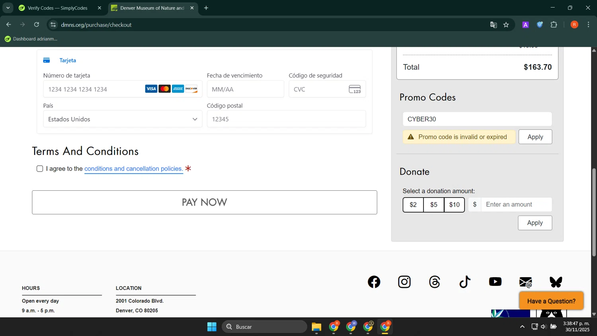Open a new browser tab

(206, 8)
